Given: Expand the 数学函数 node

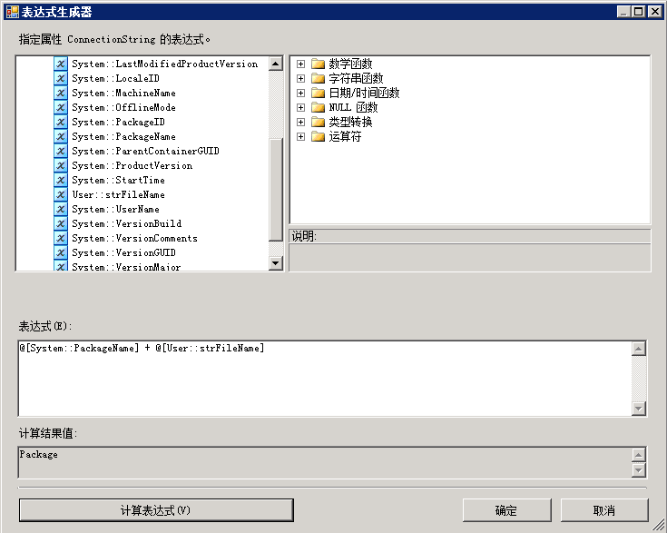Looking at the screenshot, I should pyautogui.click(x=300, y=64).
